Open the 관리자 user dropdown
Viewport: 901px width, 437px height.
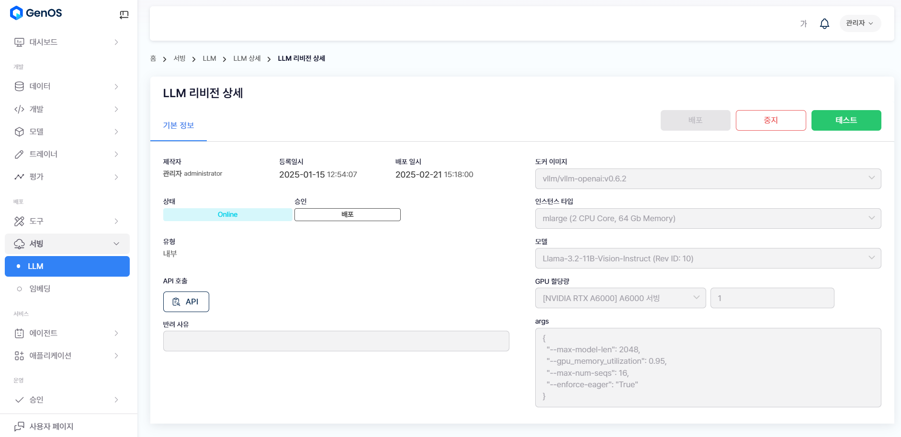click(860, 23)
